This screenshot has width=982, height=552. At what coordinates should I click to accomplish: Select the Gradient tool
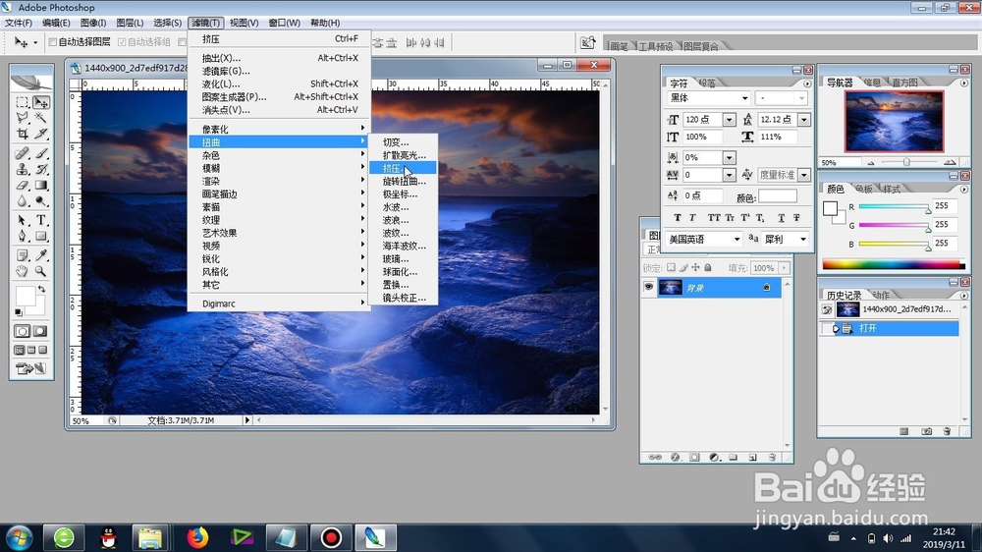41,185
